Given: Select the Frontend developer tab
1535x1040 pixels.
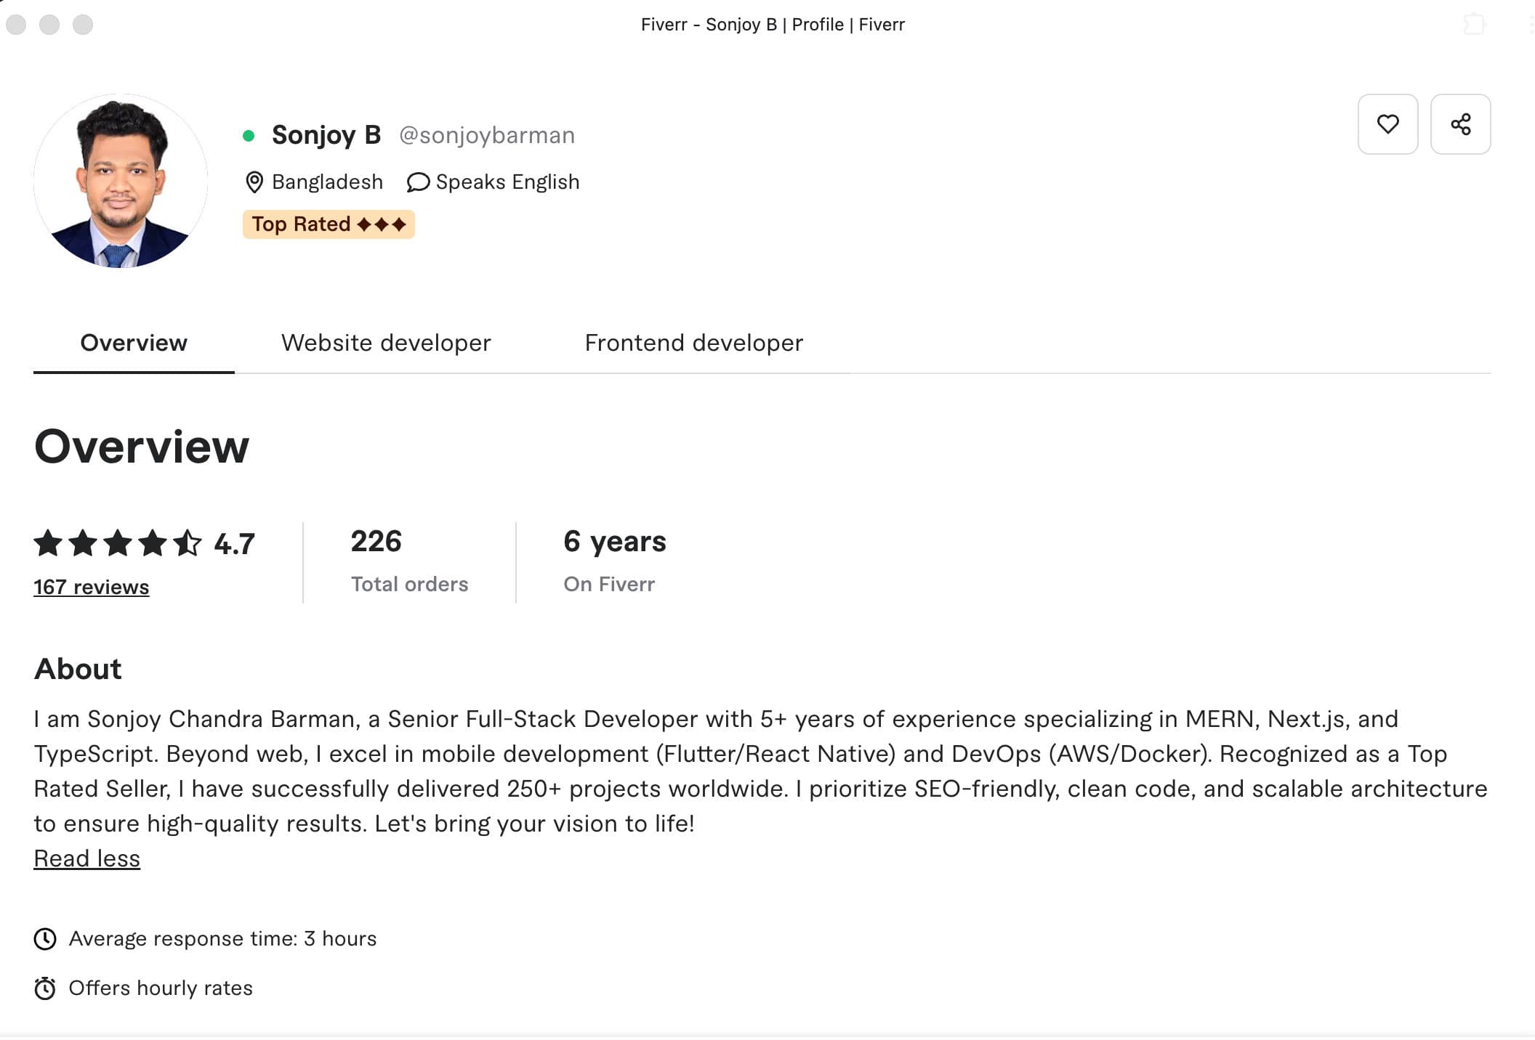Looking at the screenshot, I should click(693, 343).
